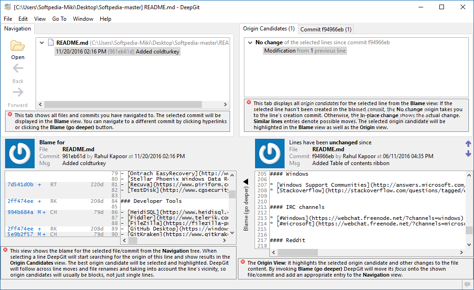The width and height of the screenshot is (474, 290).
Task: Click the Blame (go deeper) black triangle button
Action: click(246, 181)
